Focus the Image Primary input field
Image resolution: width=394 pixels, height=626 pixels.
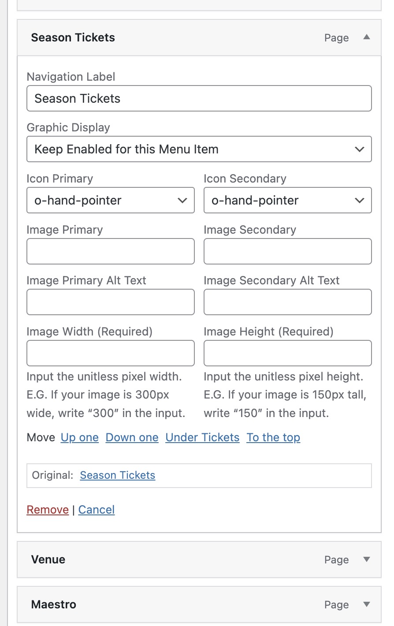click(x=110, y=251)
